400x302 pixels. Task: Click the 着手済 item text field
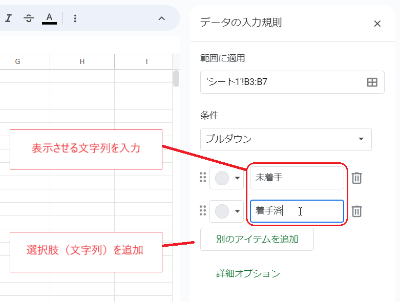pyautogui.click(x=297, y=211)
